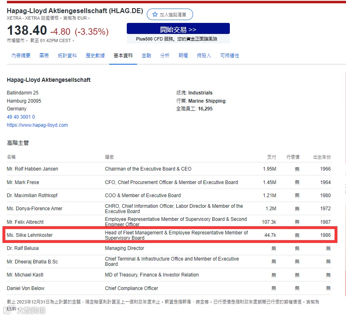Select the 基本資料 profile tab
Viewport: 346px width, 317px height.
(x=123, y=55)
